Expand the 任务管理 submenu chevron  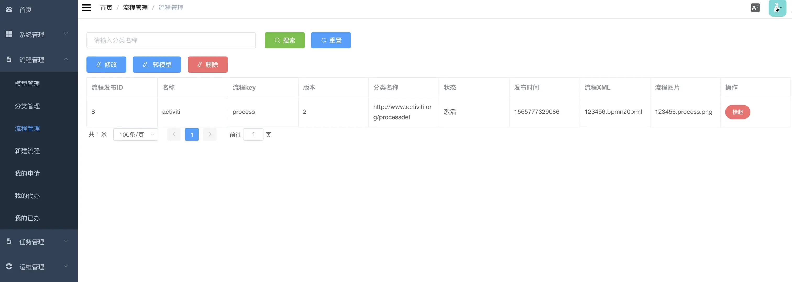coord(66,241)
